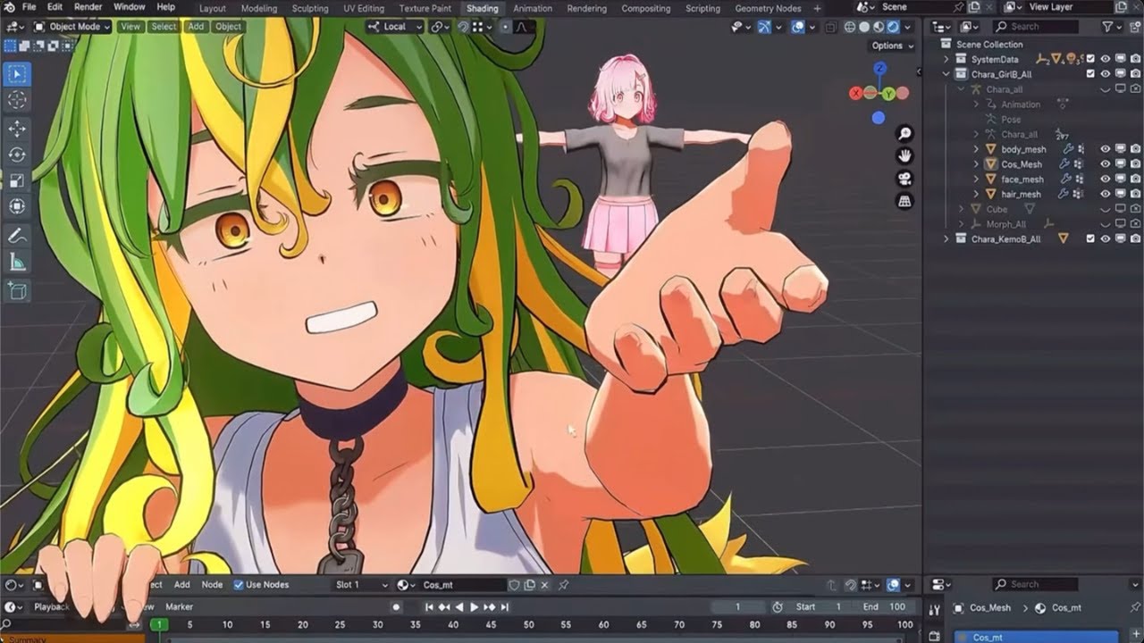The image size is (1144, 643).
Task: Click the new collection icon in outliner
Action: 1134,27
